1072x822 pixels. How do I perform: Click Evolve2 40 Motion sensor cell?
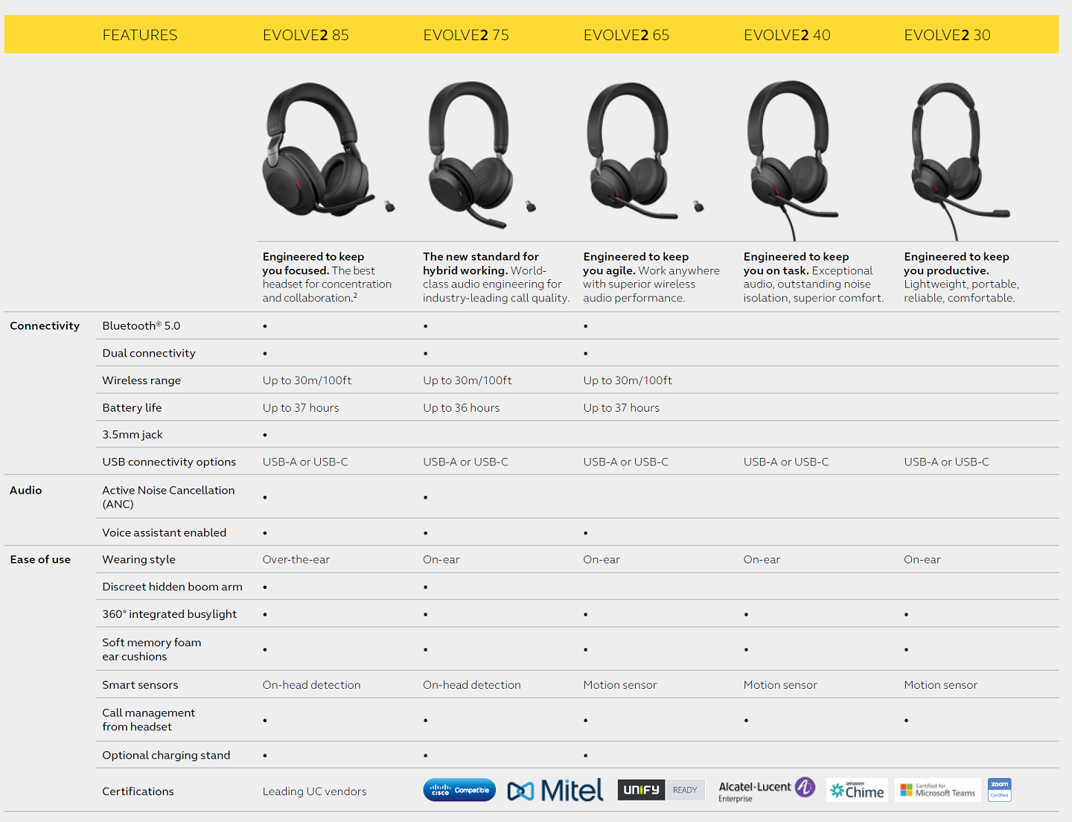[780, 685]
